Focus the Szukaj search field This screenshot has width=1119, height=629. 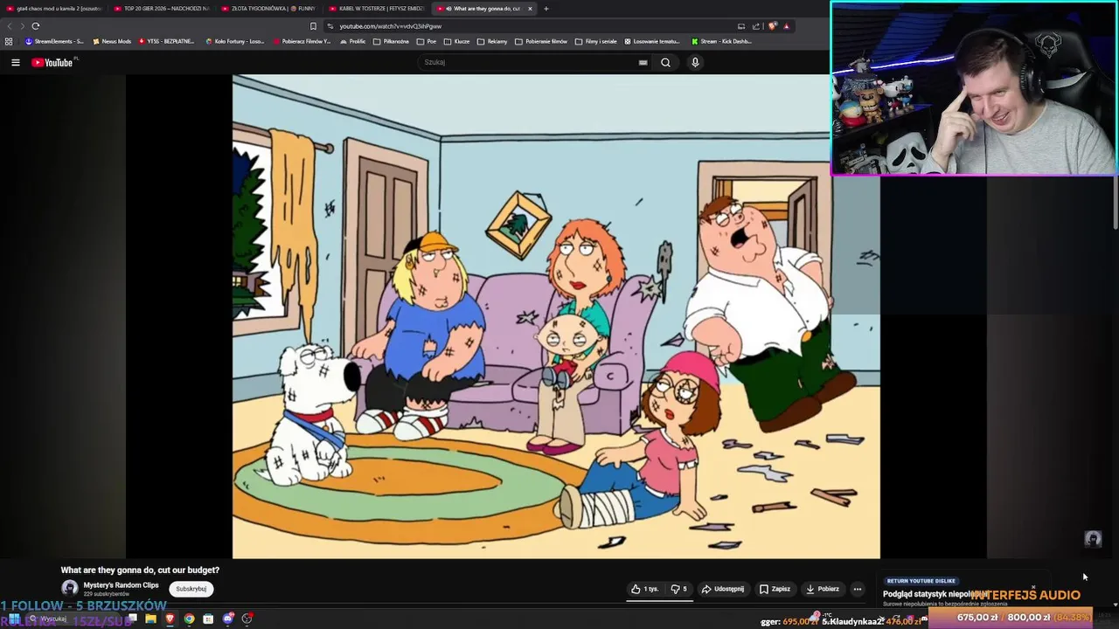tap(535, 62)
